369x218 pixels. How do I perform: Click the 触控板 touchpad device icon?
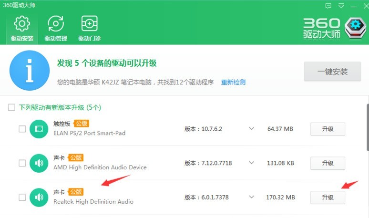pyautogui.click(x=39, y=129)
